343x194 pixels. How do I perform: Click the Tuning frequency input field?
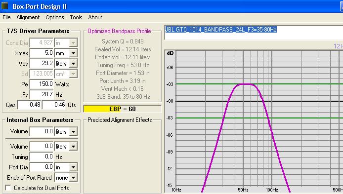(42, 156)
